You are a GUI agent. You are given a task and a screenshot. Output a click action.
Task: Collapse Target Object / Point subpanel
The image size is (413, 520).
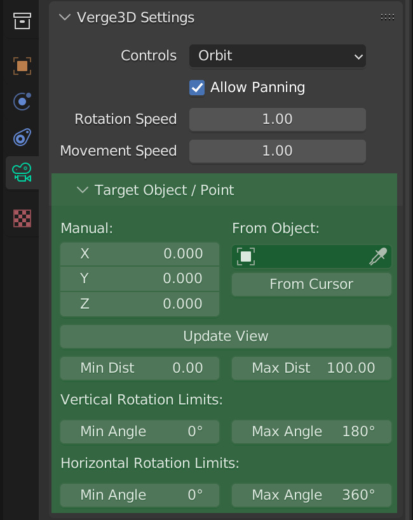83,190
